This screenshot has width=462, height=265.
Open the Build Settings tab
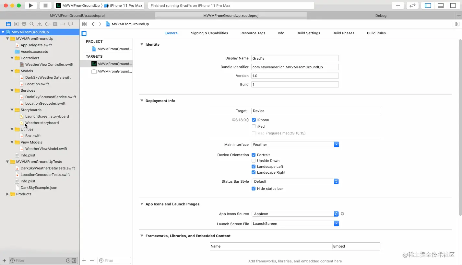click(x=308, y=33)
